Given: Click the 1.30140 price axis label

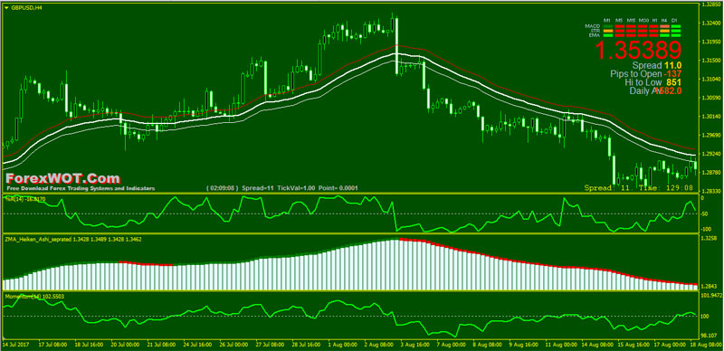Looking at the screenshot, I should click(x=711, y=117).
